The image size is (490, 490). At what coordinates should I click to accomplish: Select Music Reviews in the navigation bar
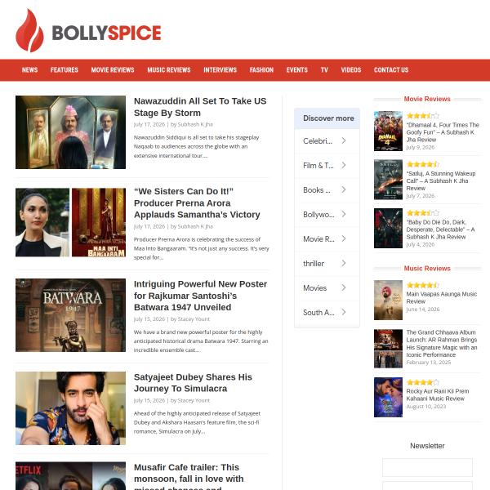[169, 70]
